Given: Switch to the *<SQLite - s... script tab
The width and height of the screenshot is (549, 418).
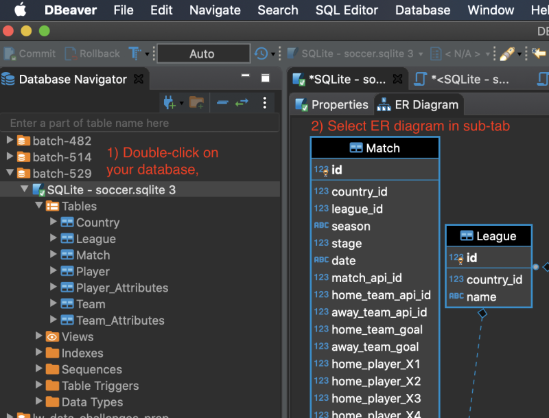Looking at the screenshot, I should click(462, 79).
